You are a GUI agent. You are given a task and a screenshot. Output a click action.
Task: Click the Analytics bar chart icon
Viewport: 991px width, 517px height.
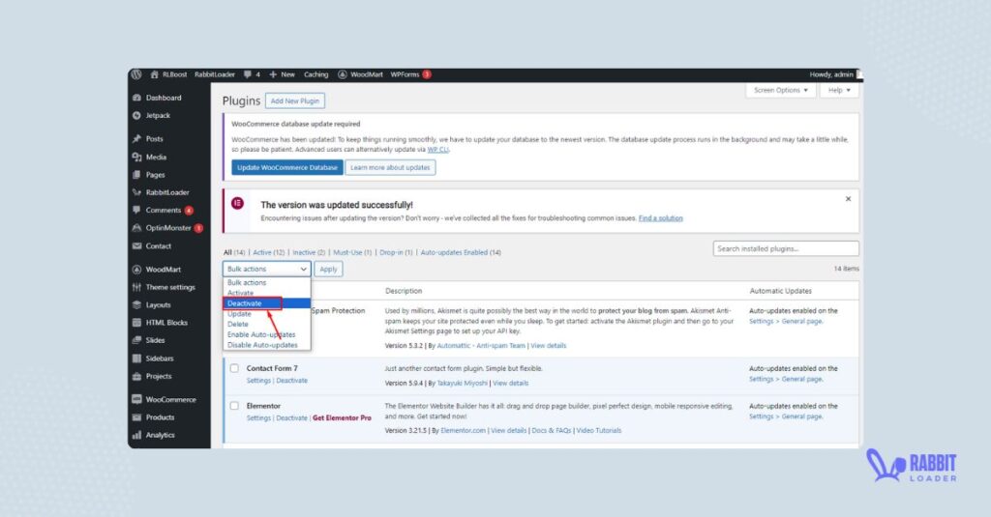[x=136, y=435]
